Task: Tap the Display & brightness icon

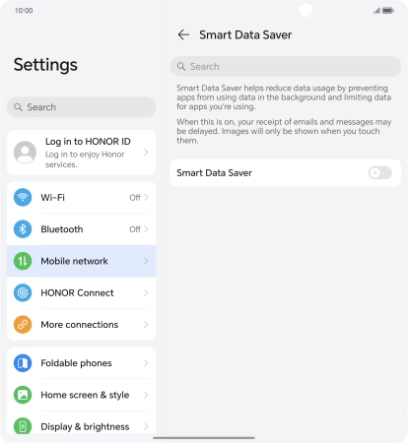Action: coord(23,426)
